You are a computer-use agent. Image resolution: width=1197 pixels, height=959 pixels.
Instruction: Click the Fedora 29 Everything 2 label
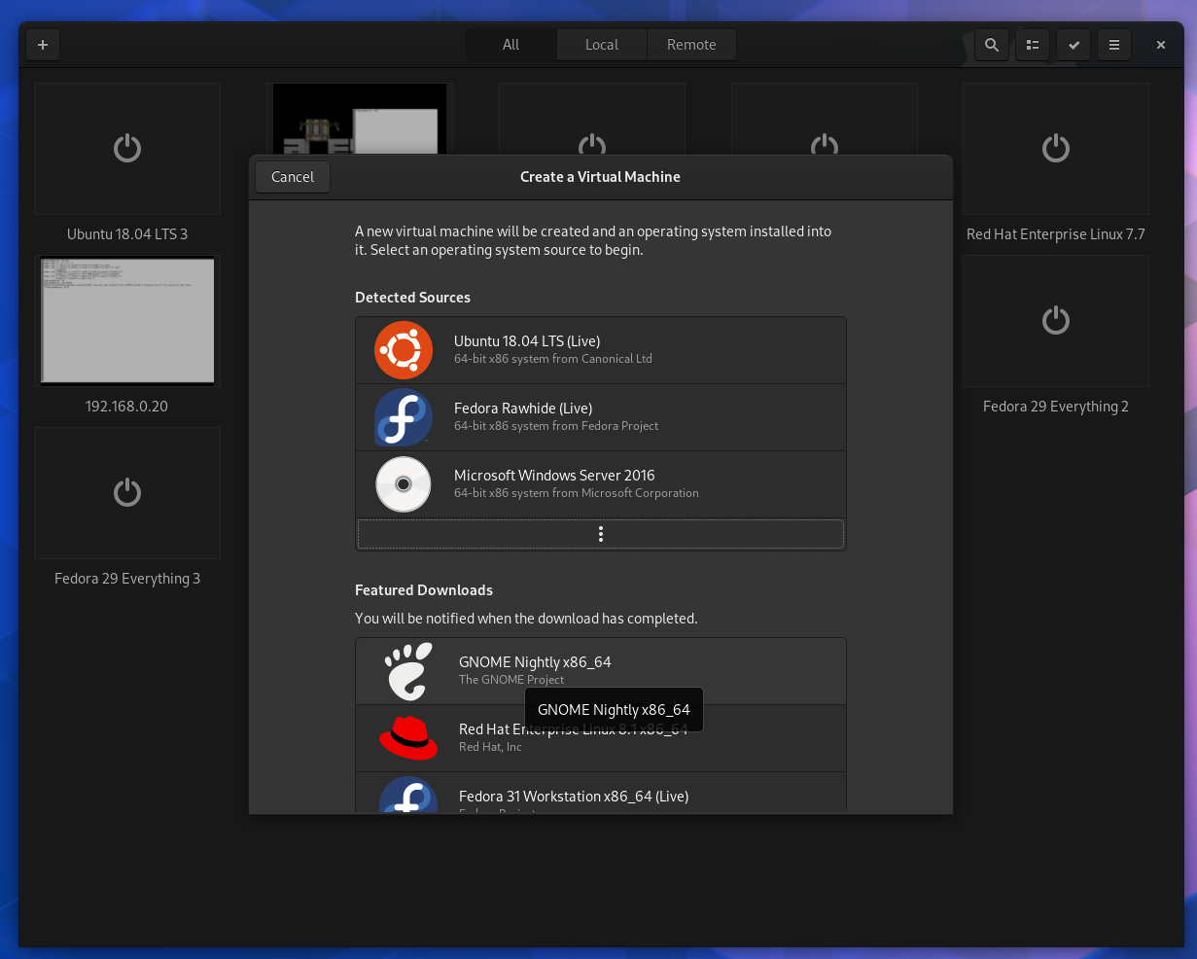click(x=1056, y=407)
